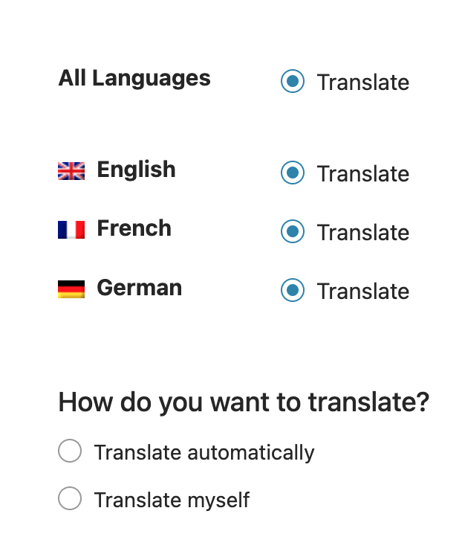Click the German flag icon
462x534 pixels.
71,289
